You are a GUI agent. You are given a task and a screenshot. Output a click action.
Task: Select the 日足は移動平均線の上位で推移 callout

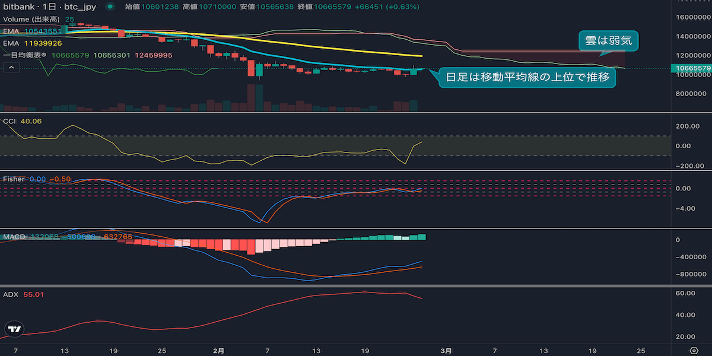(526, 78)
